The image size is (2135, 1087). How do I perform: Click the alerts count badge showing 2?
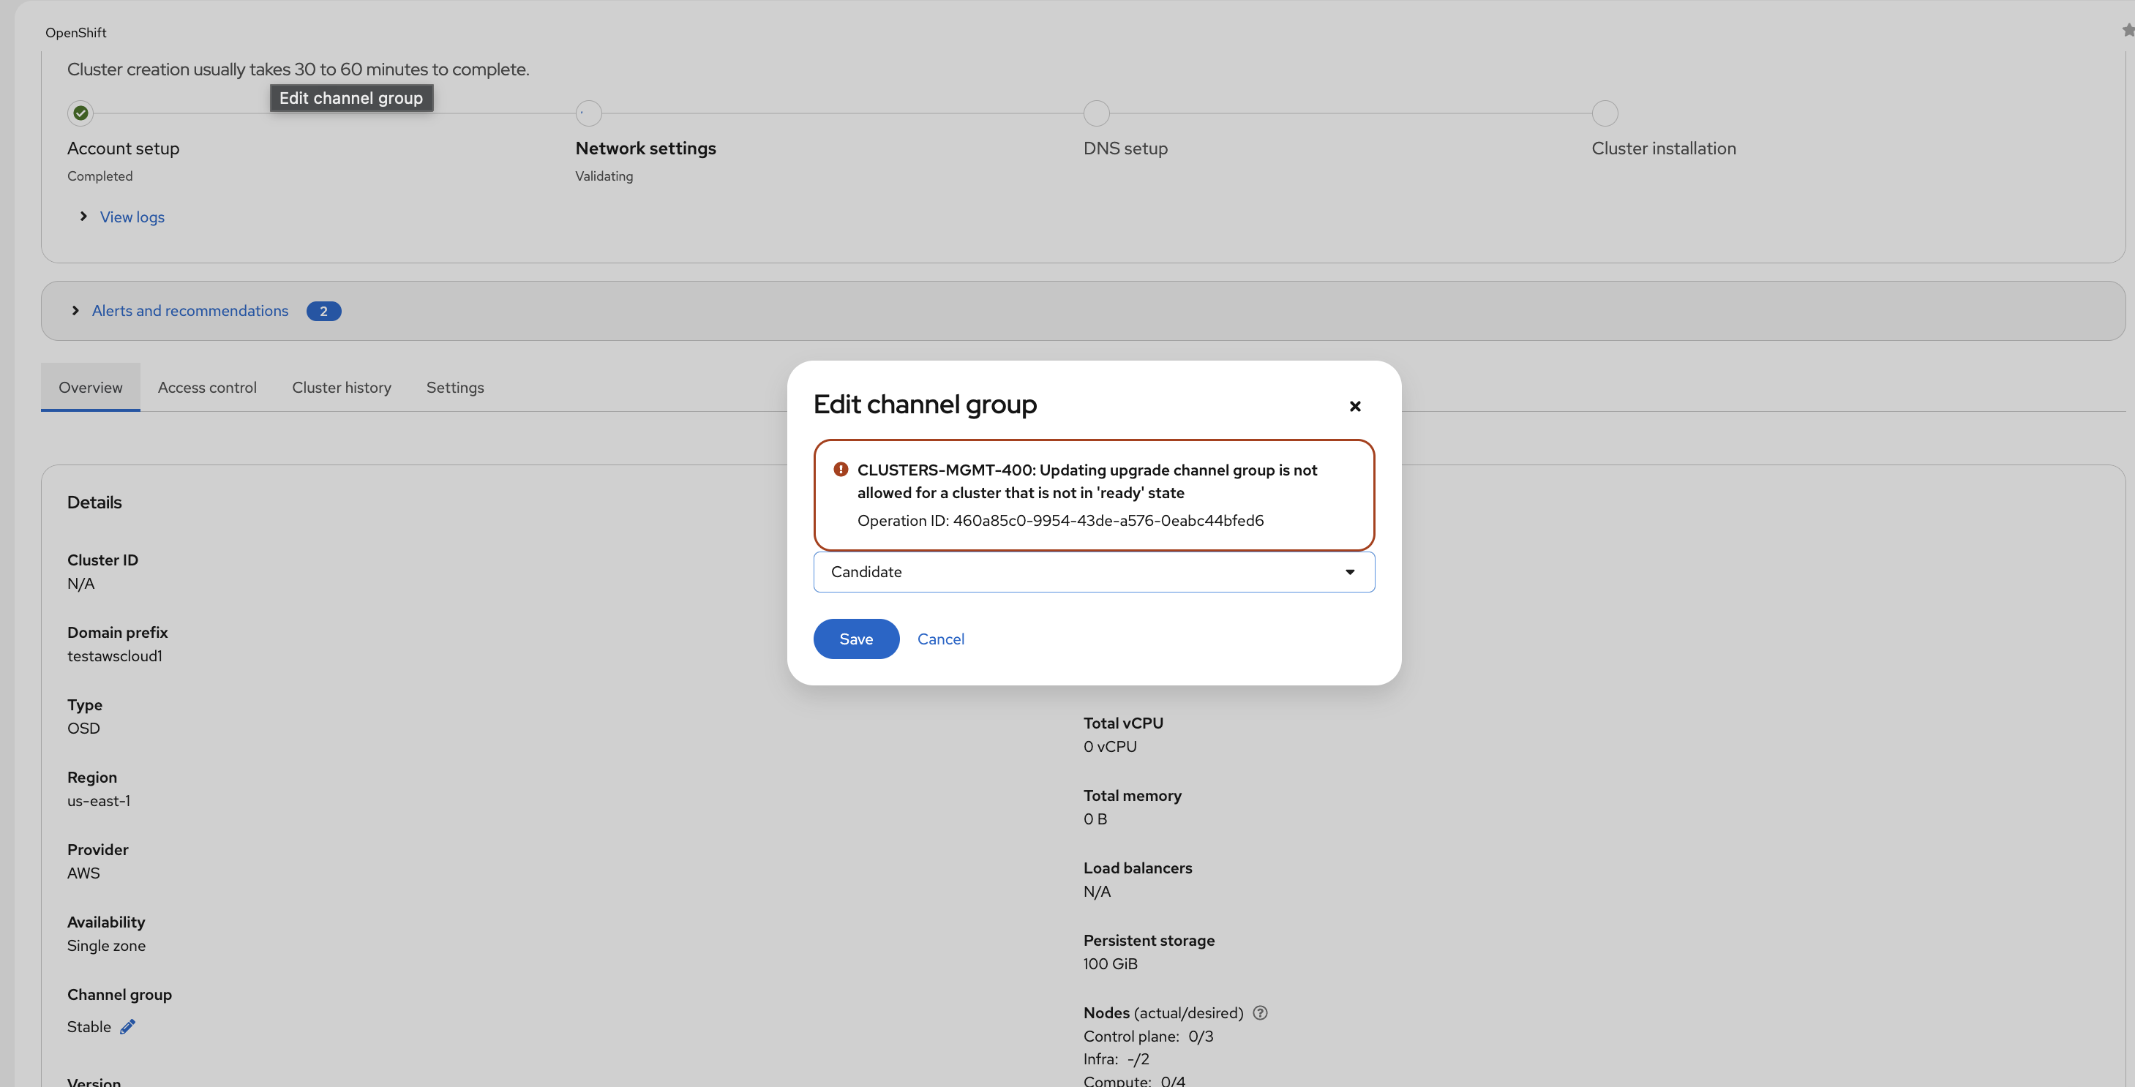323,312
